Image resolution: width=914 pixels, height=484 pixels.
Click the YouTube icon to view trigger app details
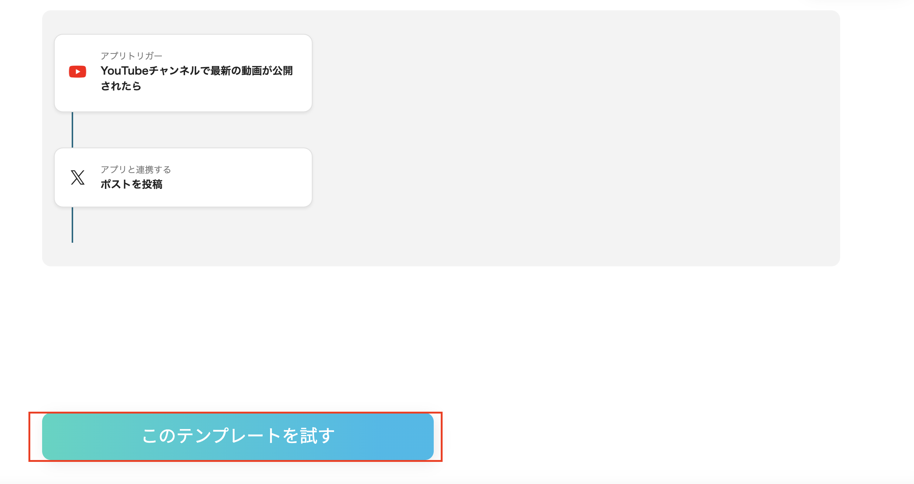coord(77,72)
